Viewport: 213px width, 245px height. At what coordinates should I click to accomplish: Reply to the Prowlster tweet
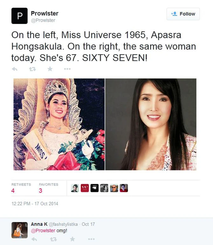coord(15,69)
